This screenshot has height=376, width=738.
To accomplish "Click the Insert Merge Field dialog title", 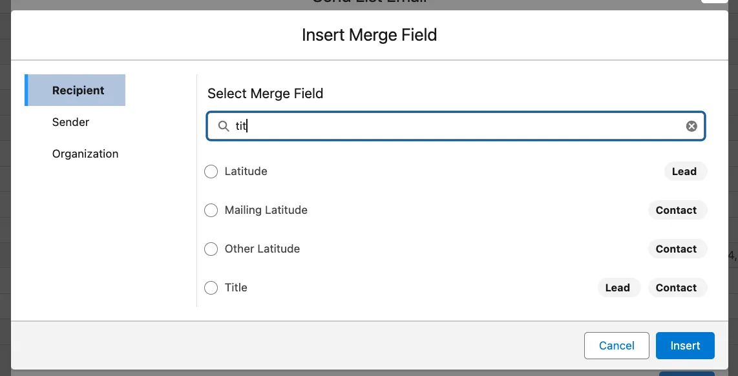I will (x=369, y=35).
